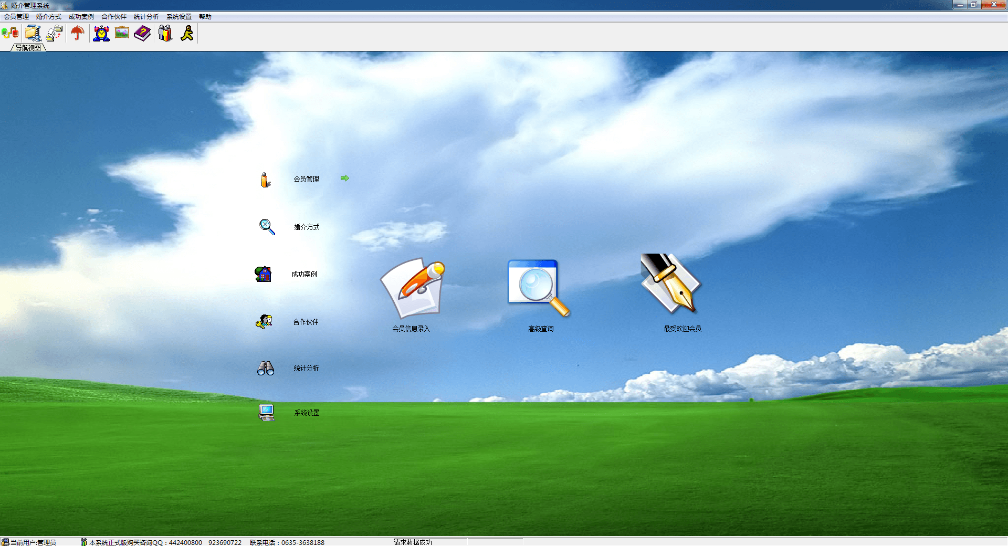This screenshot has height=546, width=1008.
Task: Click the green and red data exchange icon
Action: click(10, 33)
